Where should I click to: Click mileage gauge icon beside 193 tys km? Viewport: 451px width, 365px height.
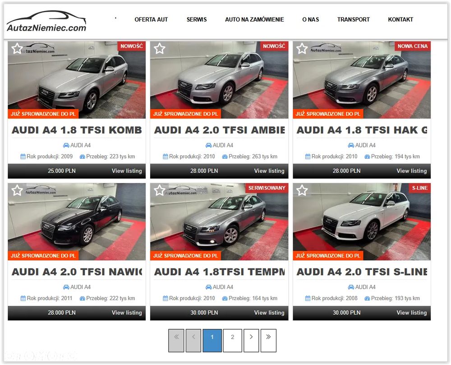click(367, 298)
